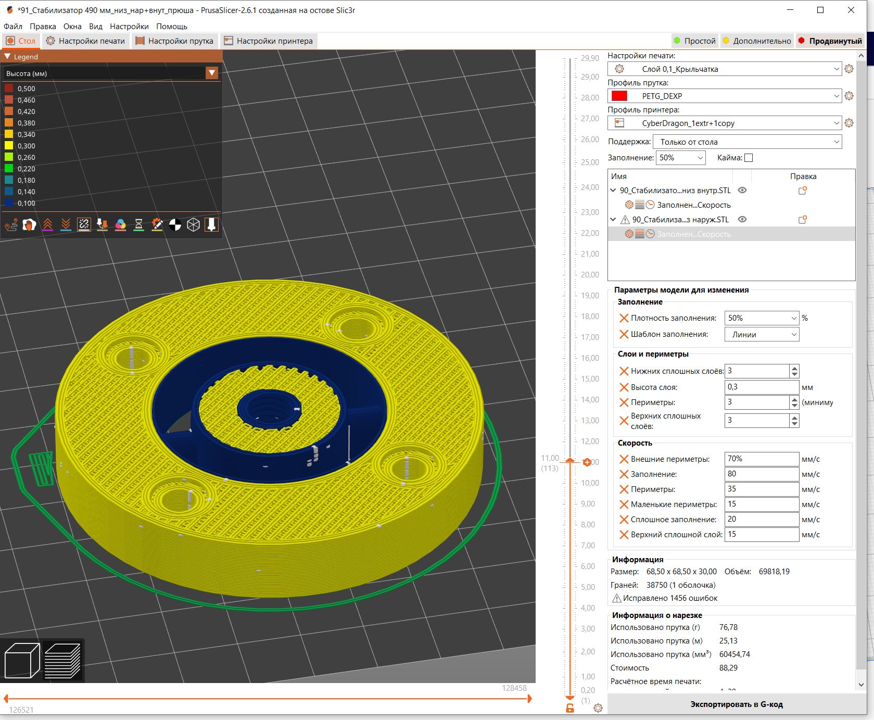Screen dimensions: 874x720
Task: Click the vertical slider lock icon
Action: point(570,708)
